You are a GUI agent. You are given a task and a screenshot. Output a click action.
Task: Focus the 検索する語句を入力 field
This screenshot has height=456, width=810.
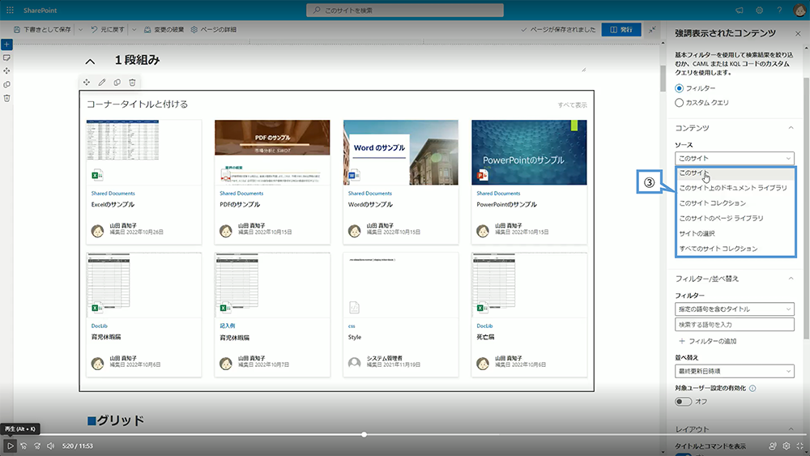pos(734,324)
